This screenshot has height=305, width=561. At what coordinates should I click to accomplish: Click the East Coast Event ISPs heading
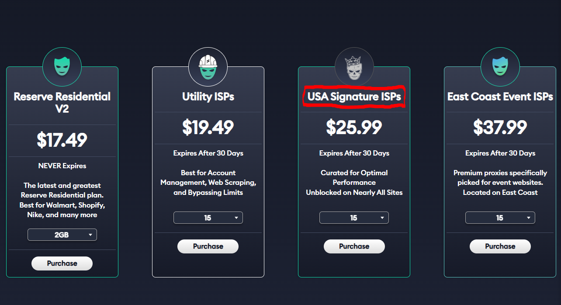500,97
